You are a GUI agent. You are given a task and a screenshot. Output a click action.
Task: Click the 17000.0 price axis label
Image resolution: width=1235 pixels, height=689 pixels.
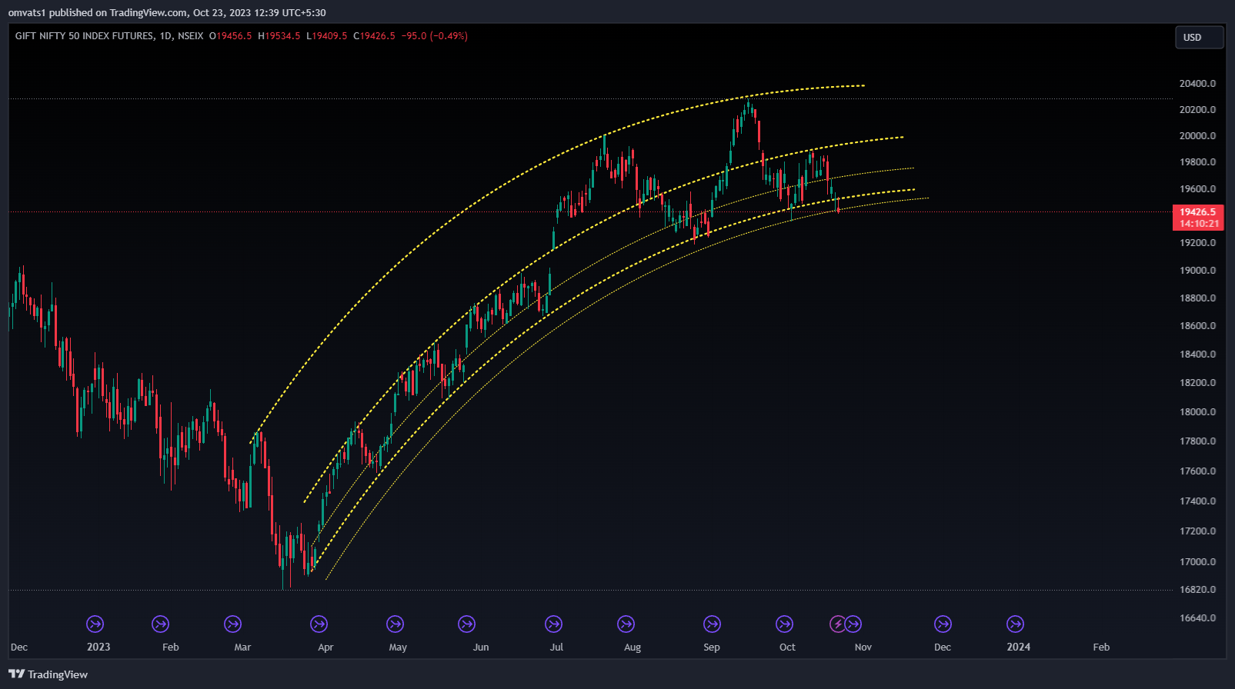click(x=1197, y=561)
